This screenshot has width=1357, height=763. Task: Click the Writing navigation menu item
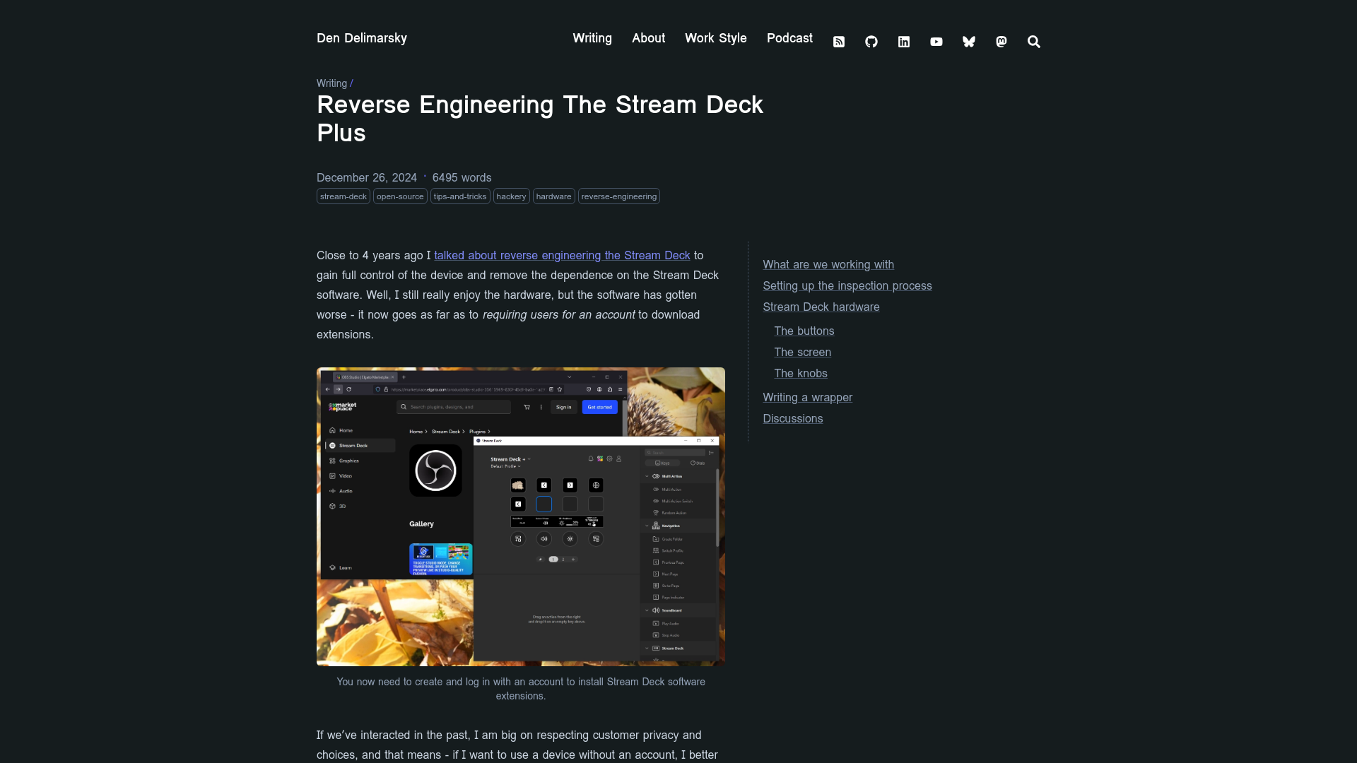pyautogui.click(x=592, y=38)
